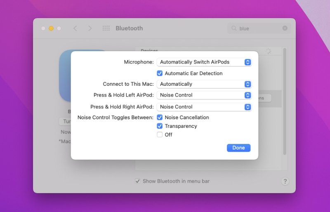
Task: Toggle Show Bluetooth in menu bar
Action: click(x=138, y=181)
